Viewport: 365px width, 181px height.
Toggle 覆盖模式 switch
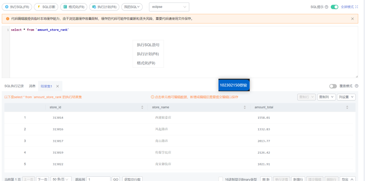coord(333,86)
